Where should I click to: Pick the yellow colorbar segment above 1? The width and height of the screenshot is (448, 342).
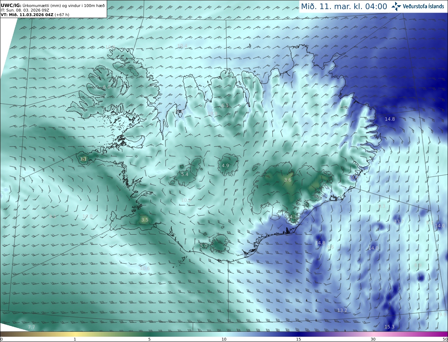[75, 334]
